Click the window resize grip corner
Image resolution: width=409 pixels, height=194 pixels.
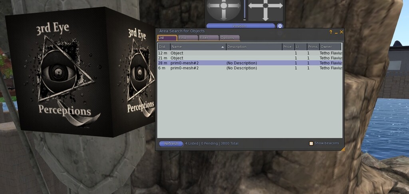[x=343, y=149]
